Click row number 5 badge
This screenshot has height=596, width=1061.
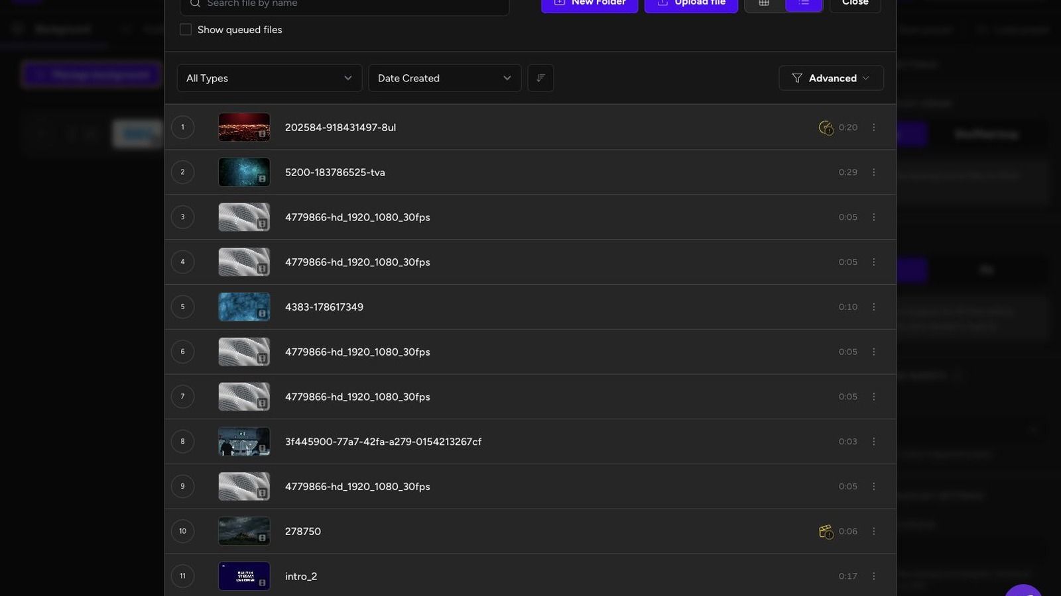(182, 307)
